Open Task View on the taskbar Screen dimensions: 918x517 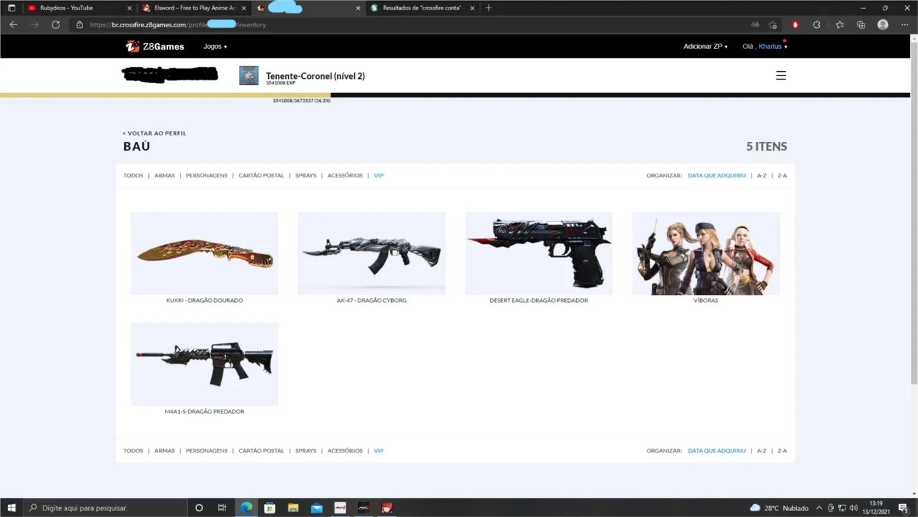click(222, 508)
